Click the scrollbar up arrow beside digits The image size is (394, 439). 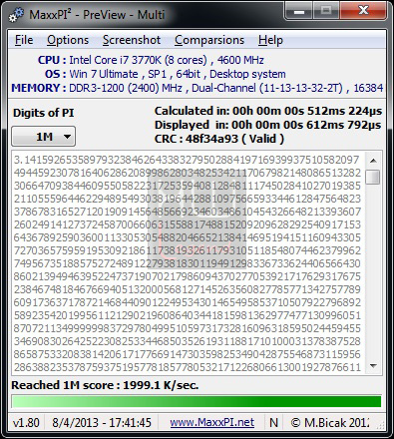coord(373,161)
